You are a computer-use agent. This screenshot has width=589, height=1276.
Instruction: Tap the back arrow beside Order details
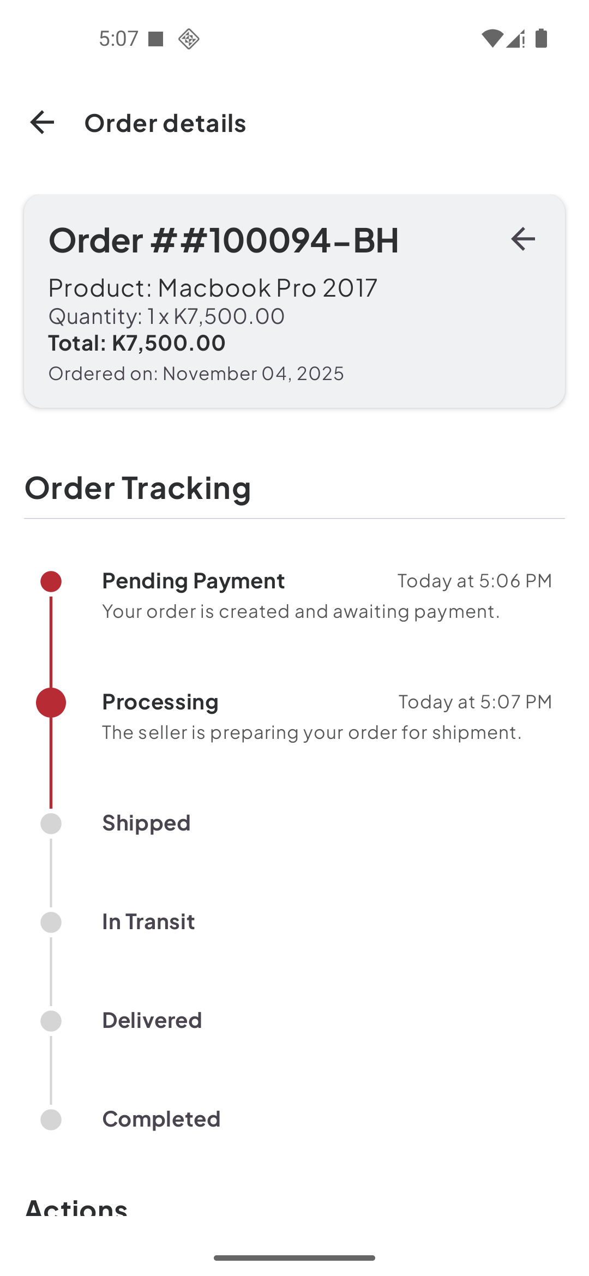coord(42,122)
